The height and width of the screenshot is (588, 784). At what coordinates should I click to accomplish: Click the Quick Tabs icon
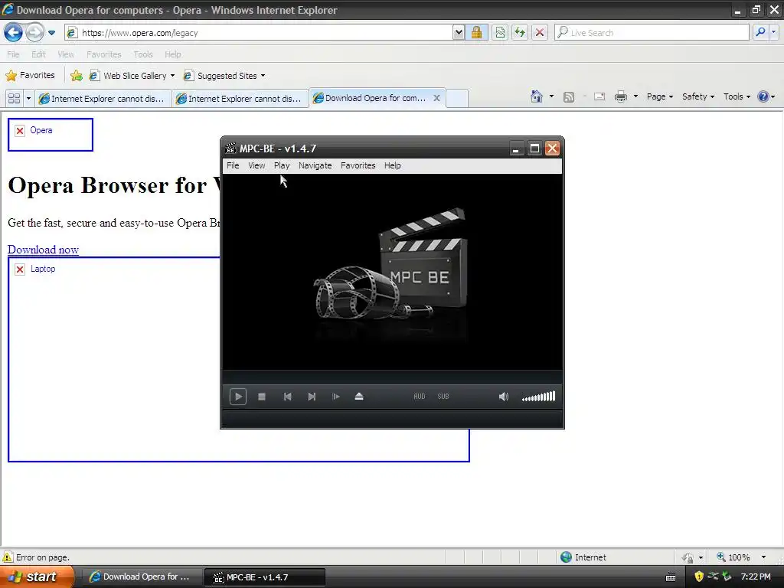pos(14,99)
